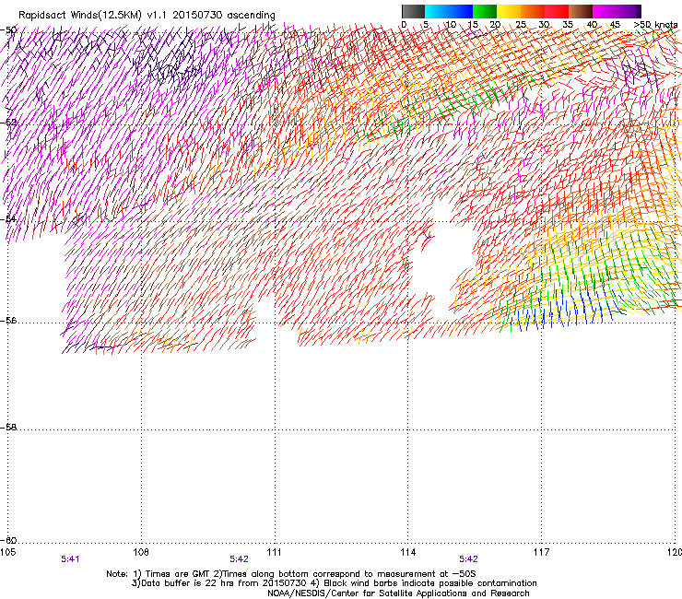Screen dimensions: 682x599
Task: Click the brown 35-40 knots legend segment
Action: pyautogui.click(x=581, y=11)
